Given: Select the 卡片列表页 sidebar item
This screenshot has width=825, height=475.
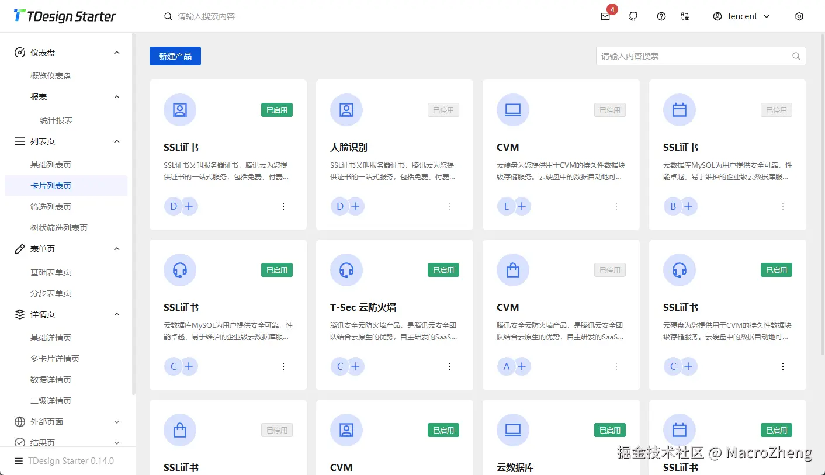Looking at the screenshot, I should 66,186.
